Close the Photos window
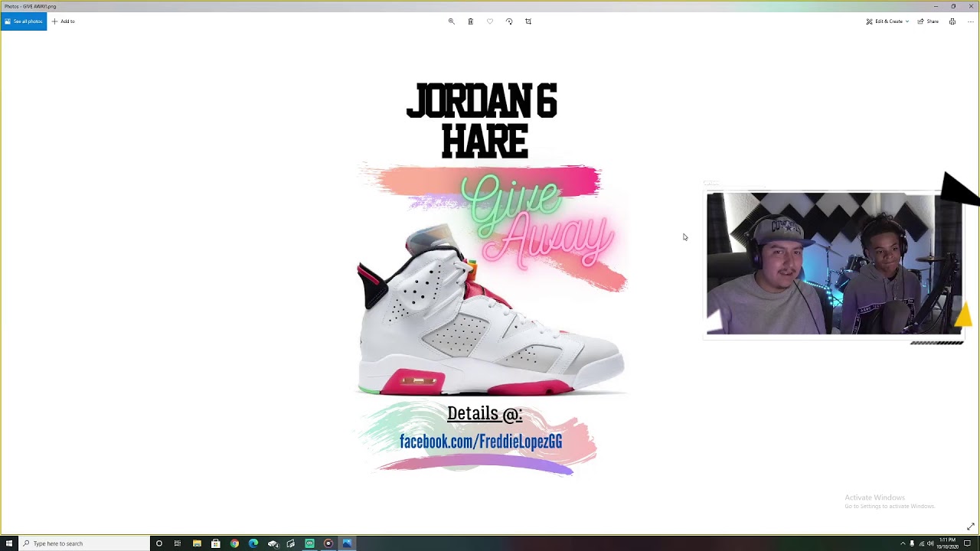This screenshot has width=980, height=551. pyautogui.click(x=971, y=6)
